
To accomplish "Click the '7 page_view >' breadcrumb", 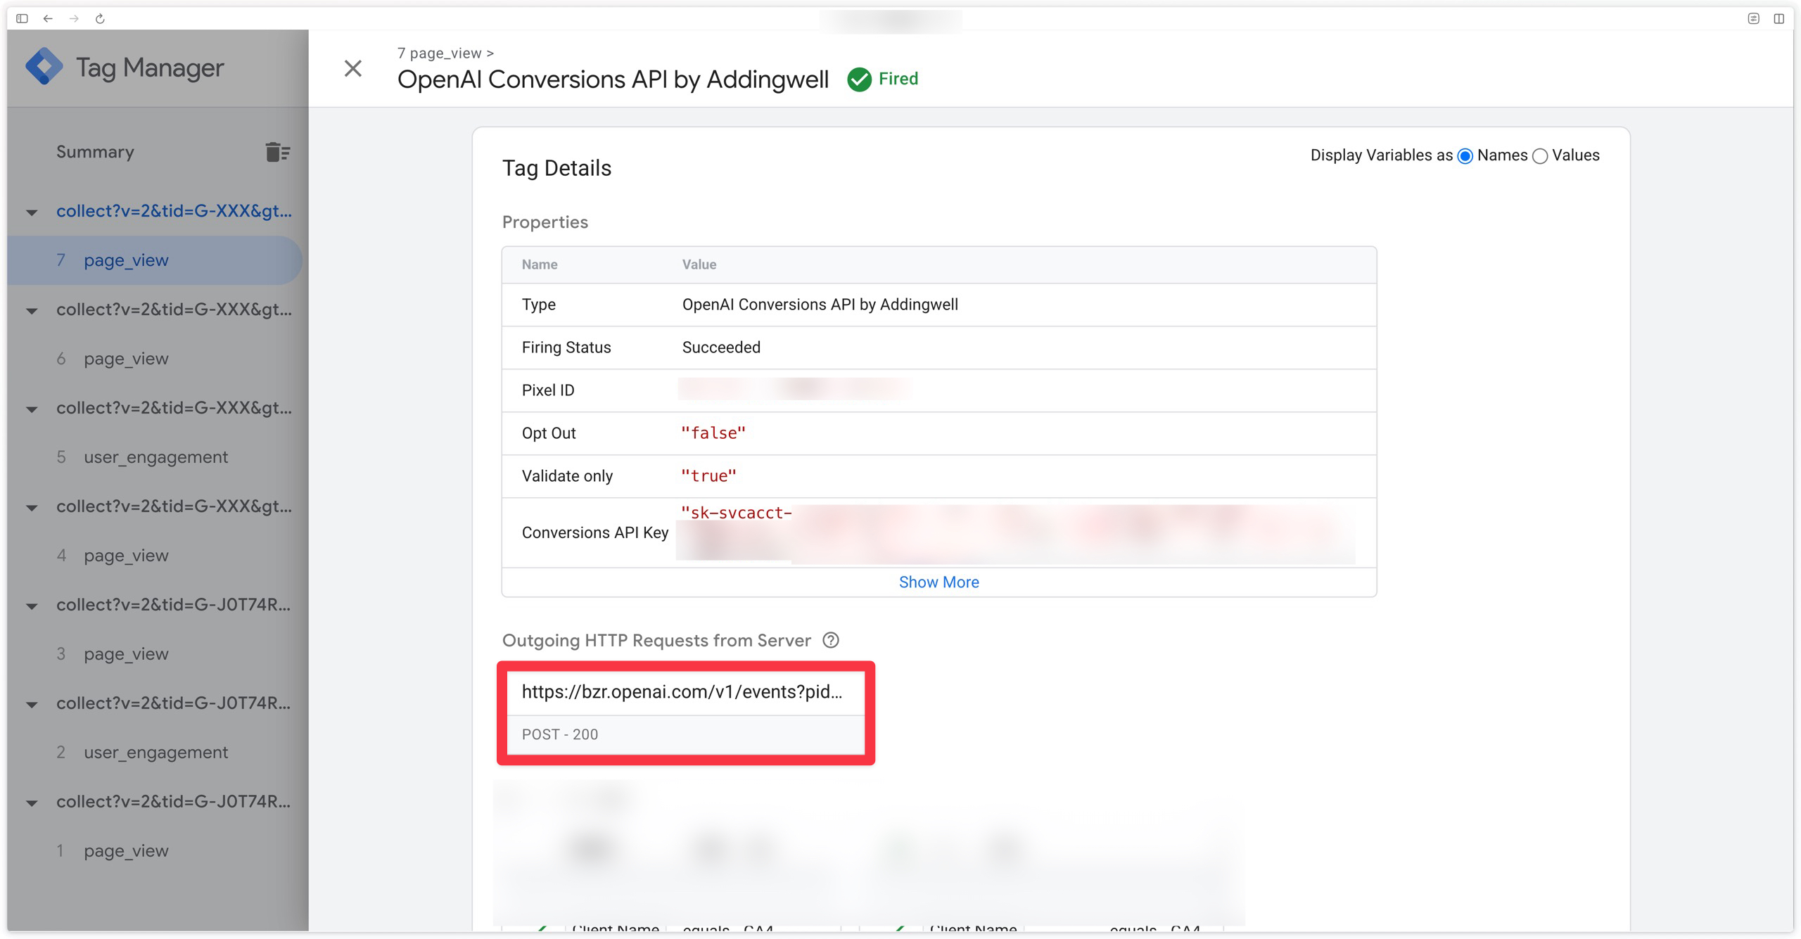I will (x=445, y=53).
